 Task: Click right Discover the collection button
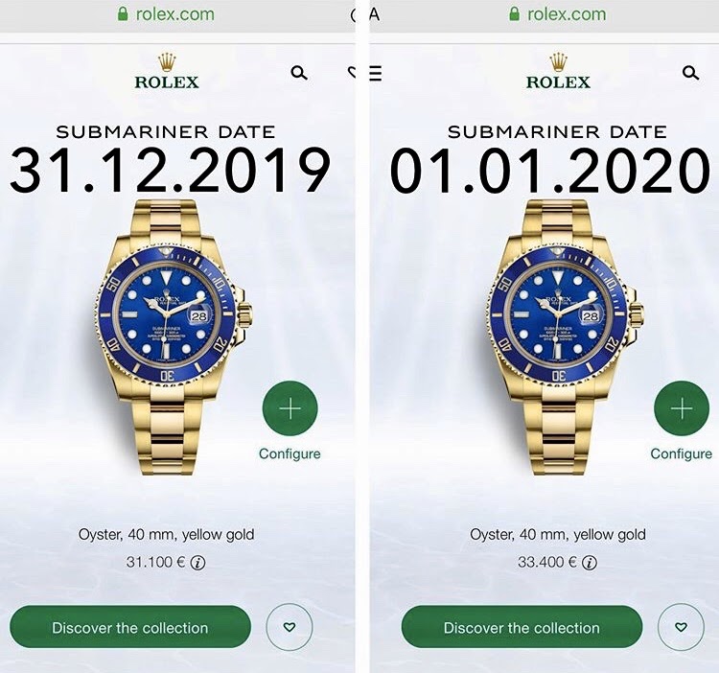click(522, 627)
